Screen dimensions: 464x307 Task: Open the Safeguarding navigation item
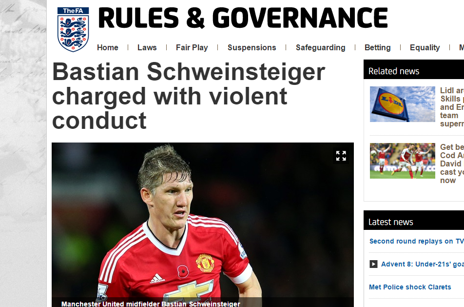tap(321, 47)
